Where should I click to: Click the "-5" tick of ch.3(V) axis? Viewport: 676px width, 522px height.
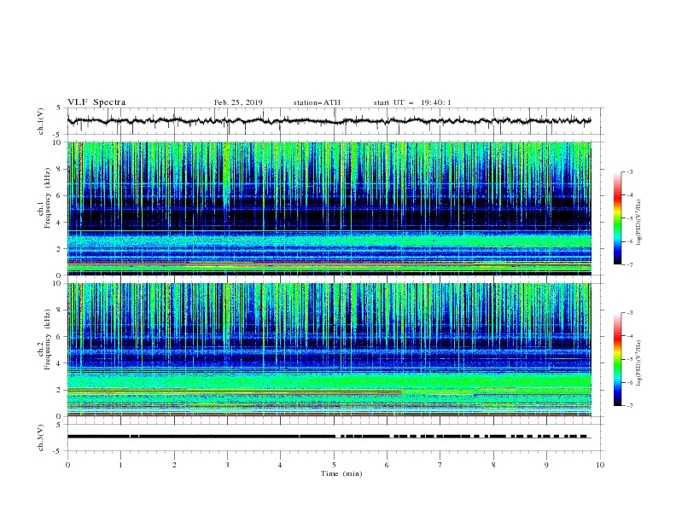pyautogui.click(x=57, y=451)
